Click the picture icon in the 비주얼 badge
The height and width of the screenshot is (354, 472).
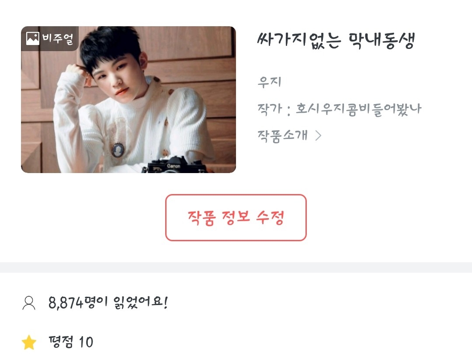point(32,38)
